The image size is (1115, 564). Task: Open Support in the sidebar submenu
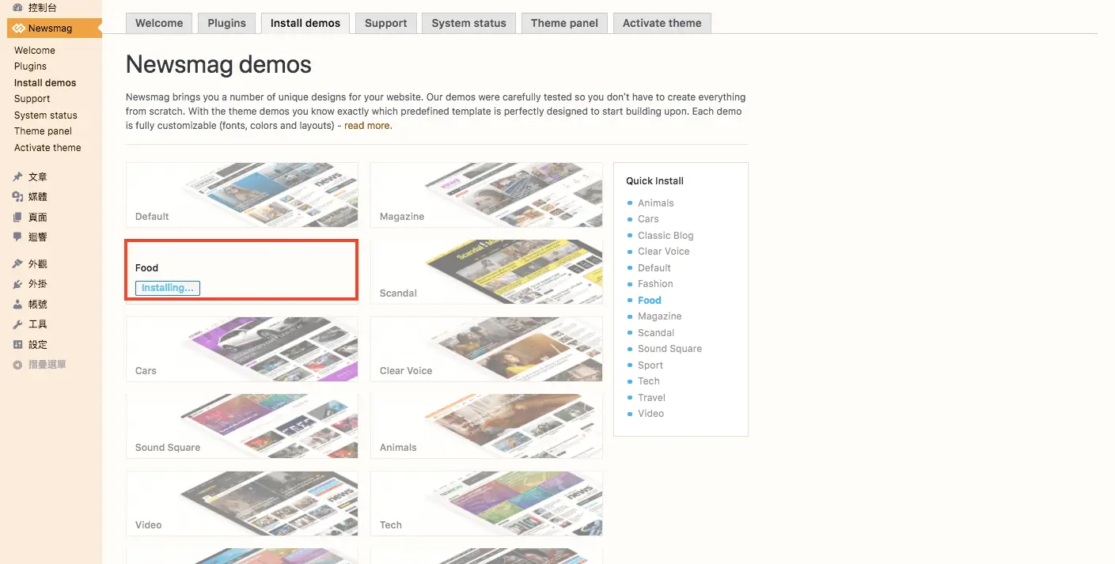click(x=32, y=99)
